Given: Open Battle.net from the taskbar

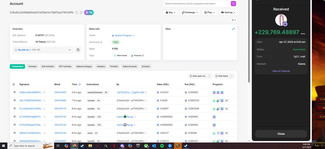Looking at the screenshot, I should pos(170,146).
